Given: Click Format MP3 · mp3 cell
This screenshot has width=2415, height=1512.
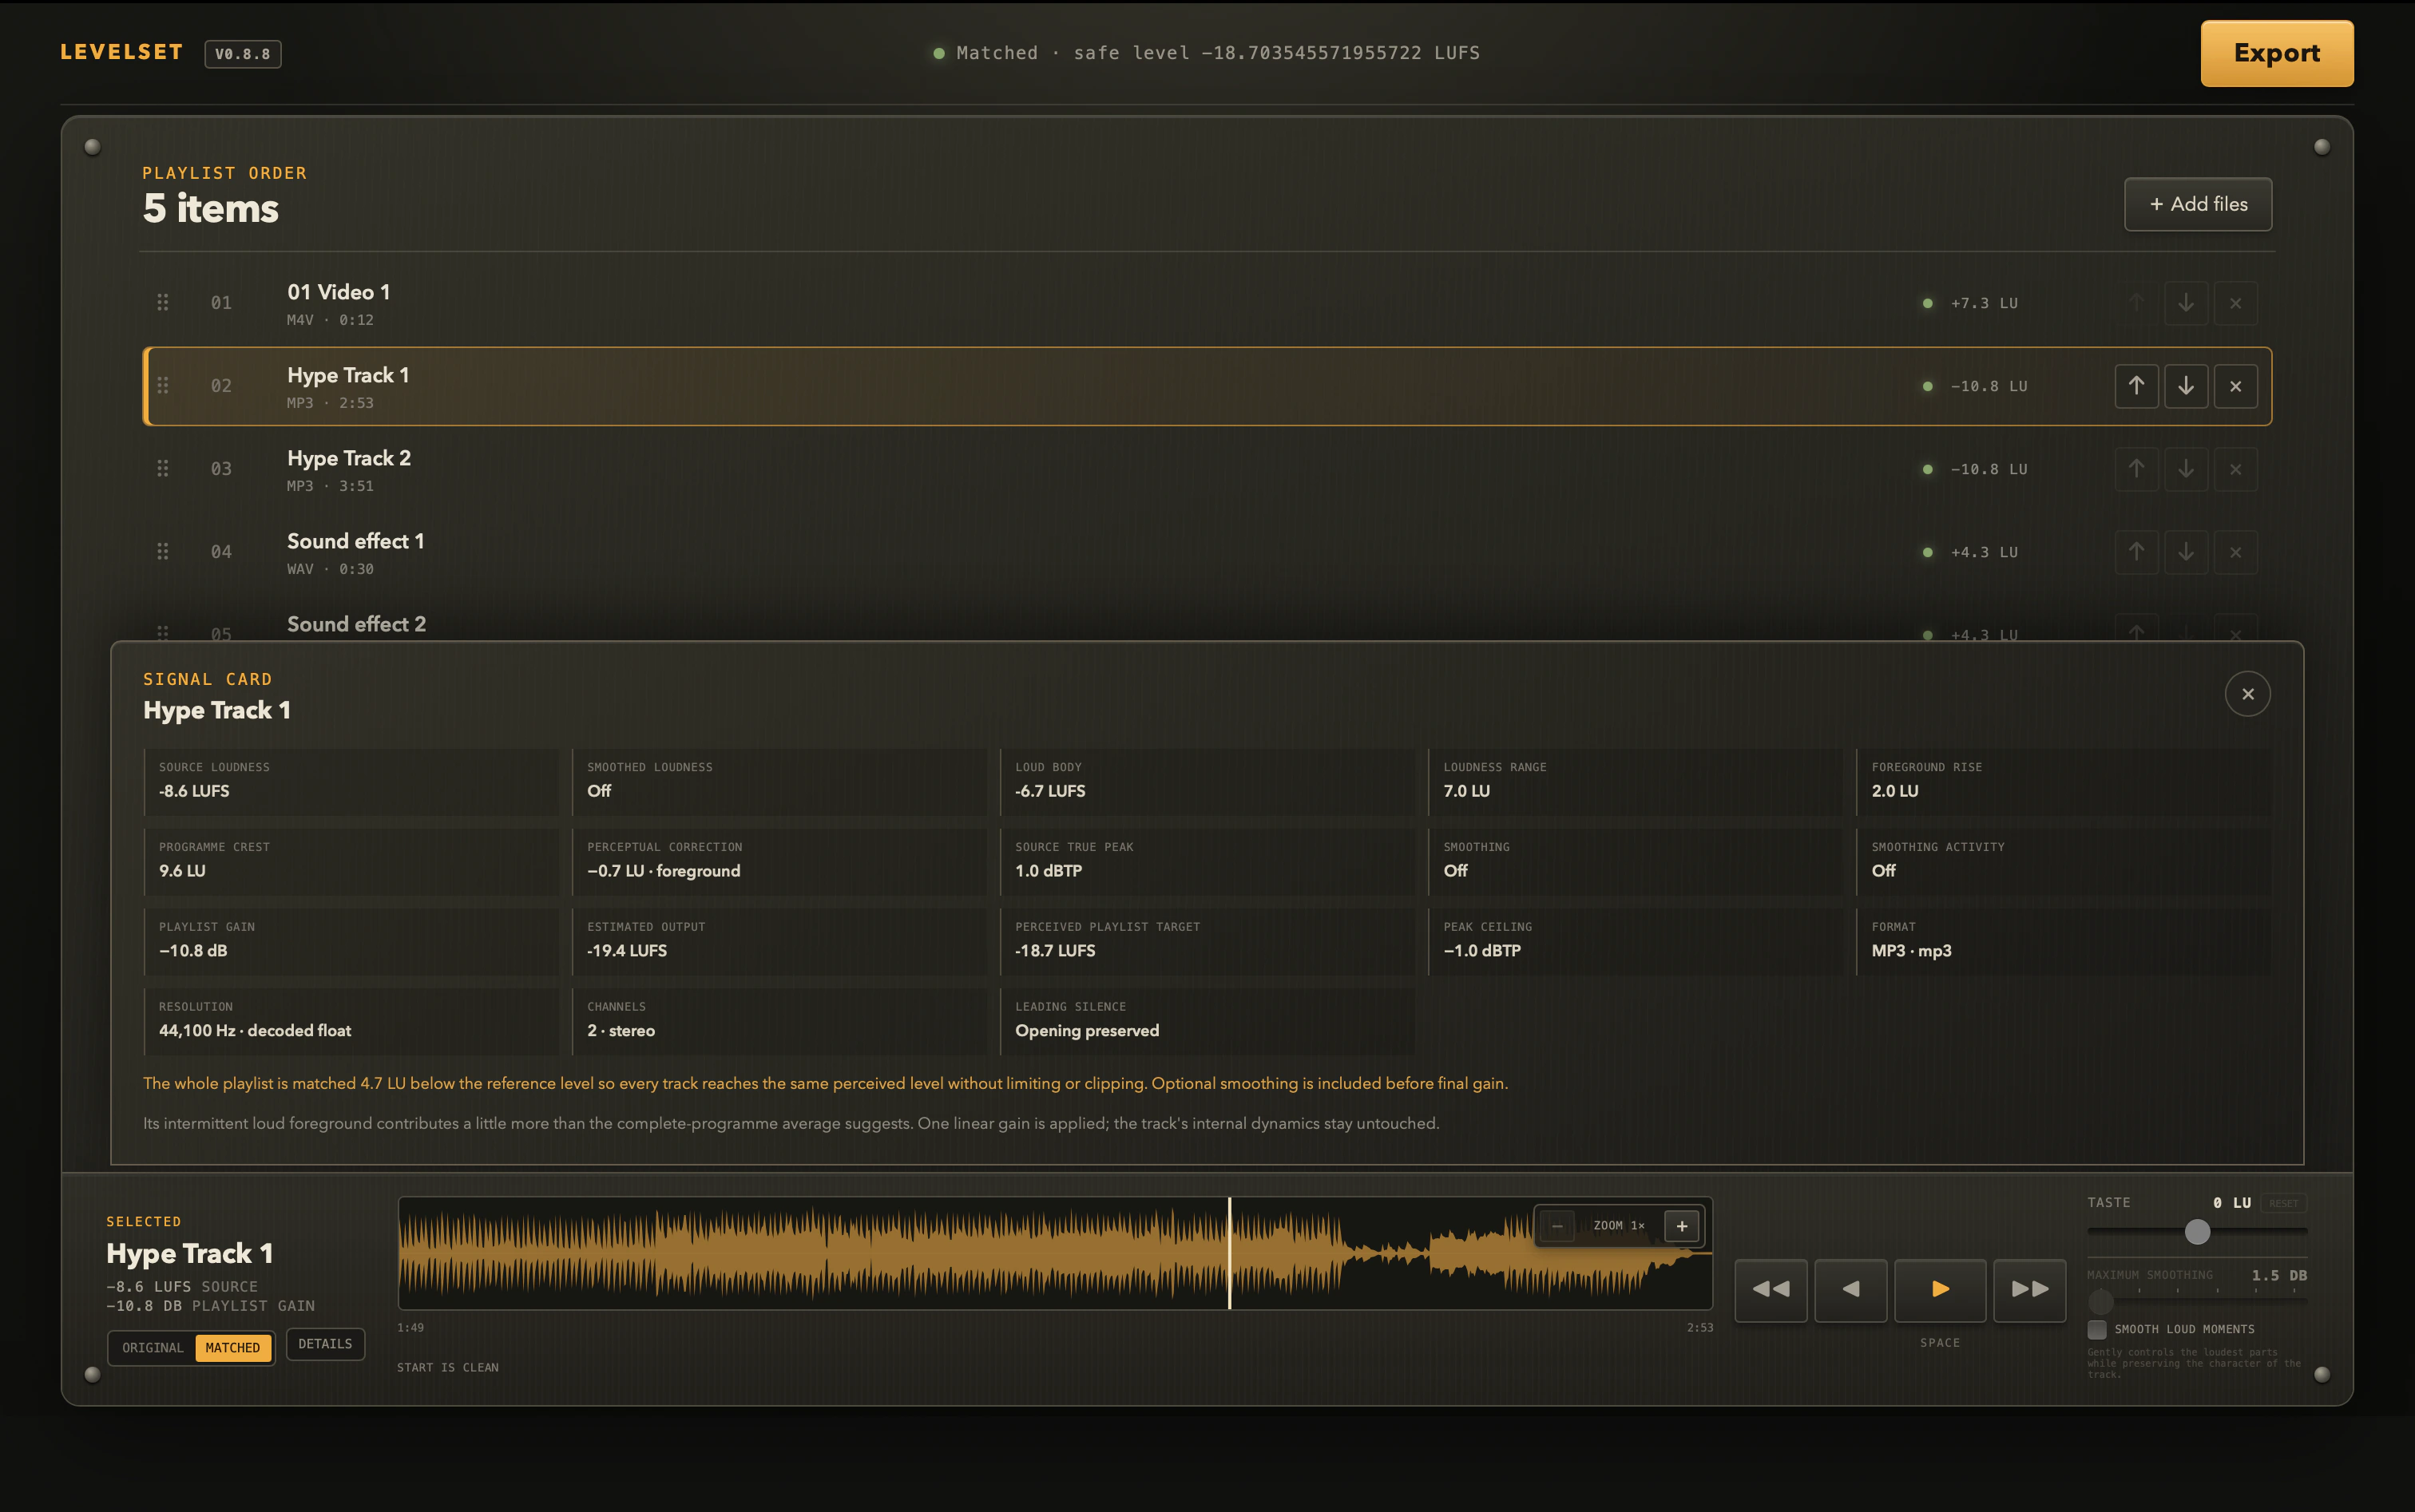Looking at the screenshot, I should point(2064,942).
